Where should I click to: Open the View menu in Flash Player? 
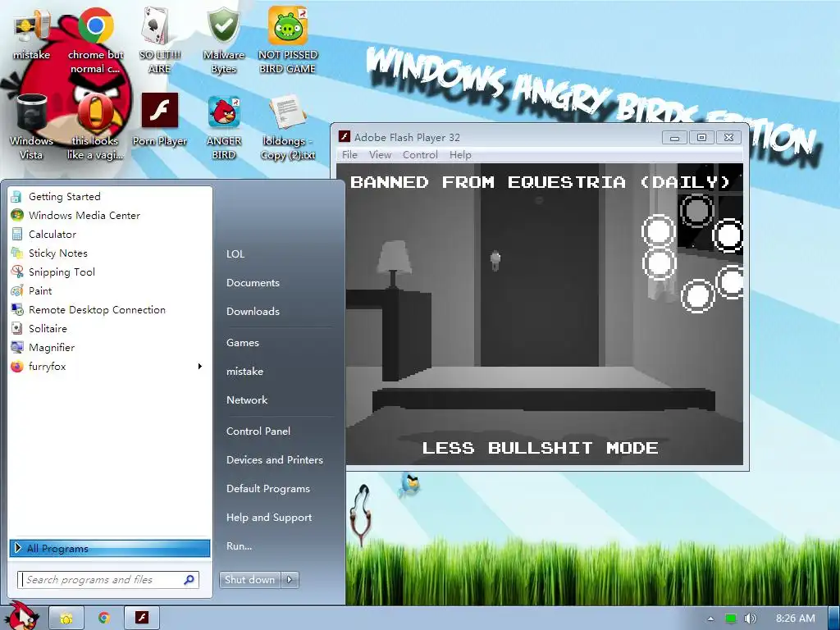coord(380,155)
